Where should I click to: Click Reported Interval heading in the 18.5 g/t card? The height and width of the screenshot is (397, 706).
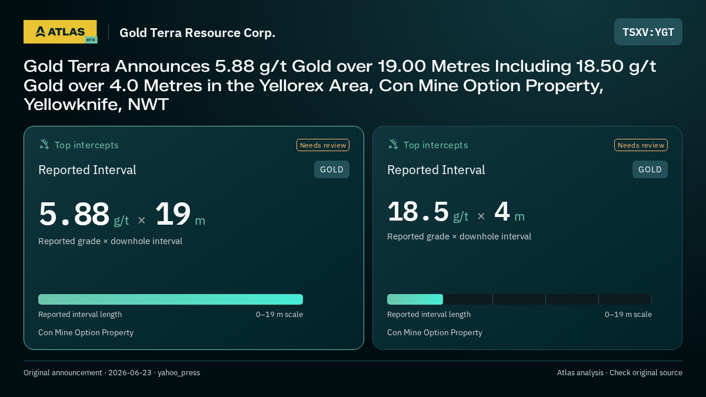coord(436,170)
